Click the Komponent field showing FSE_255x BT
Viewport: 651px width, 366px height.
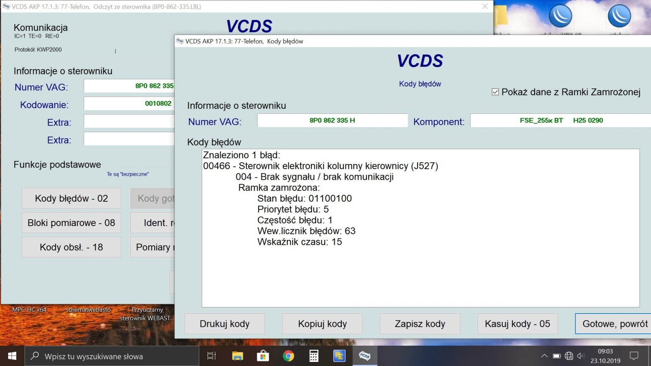(x=561, y=120)
